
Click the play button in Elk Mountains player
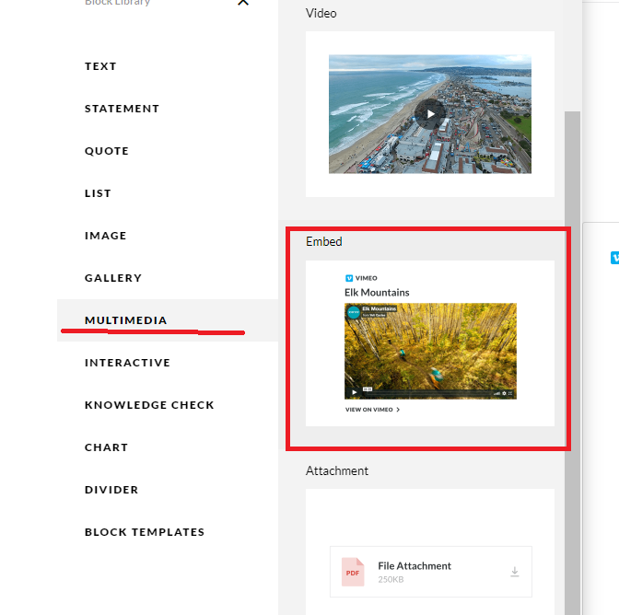(x=354, y=392)
